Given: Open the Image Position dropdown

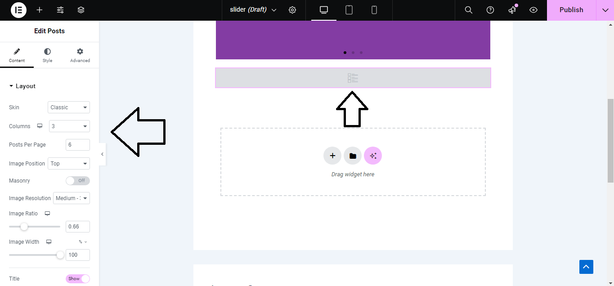Looking at the screenshot, I should tap(69, 164).
